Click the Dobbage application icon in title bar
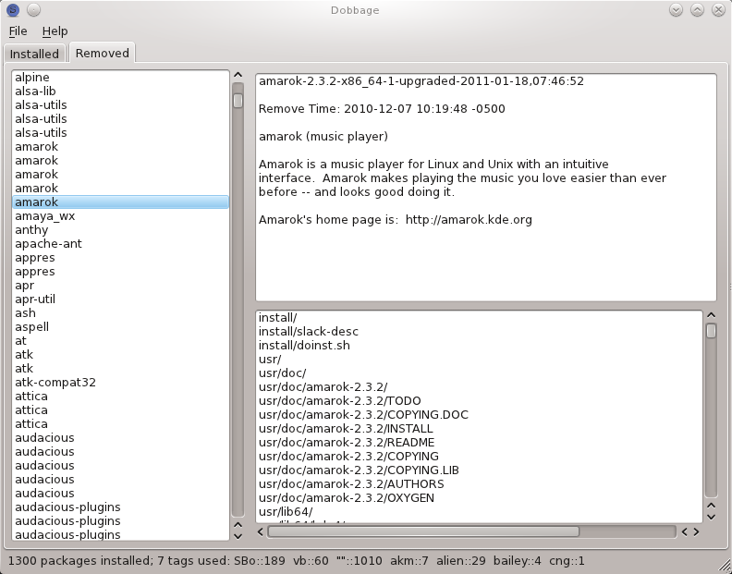The image size is (732, 574). pos(13,9)
